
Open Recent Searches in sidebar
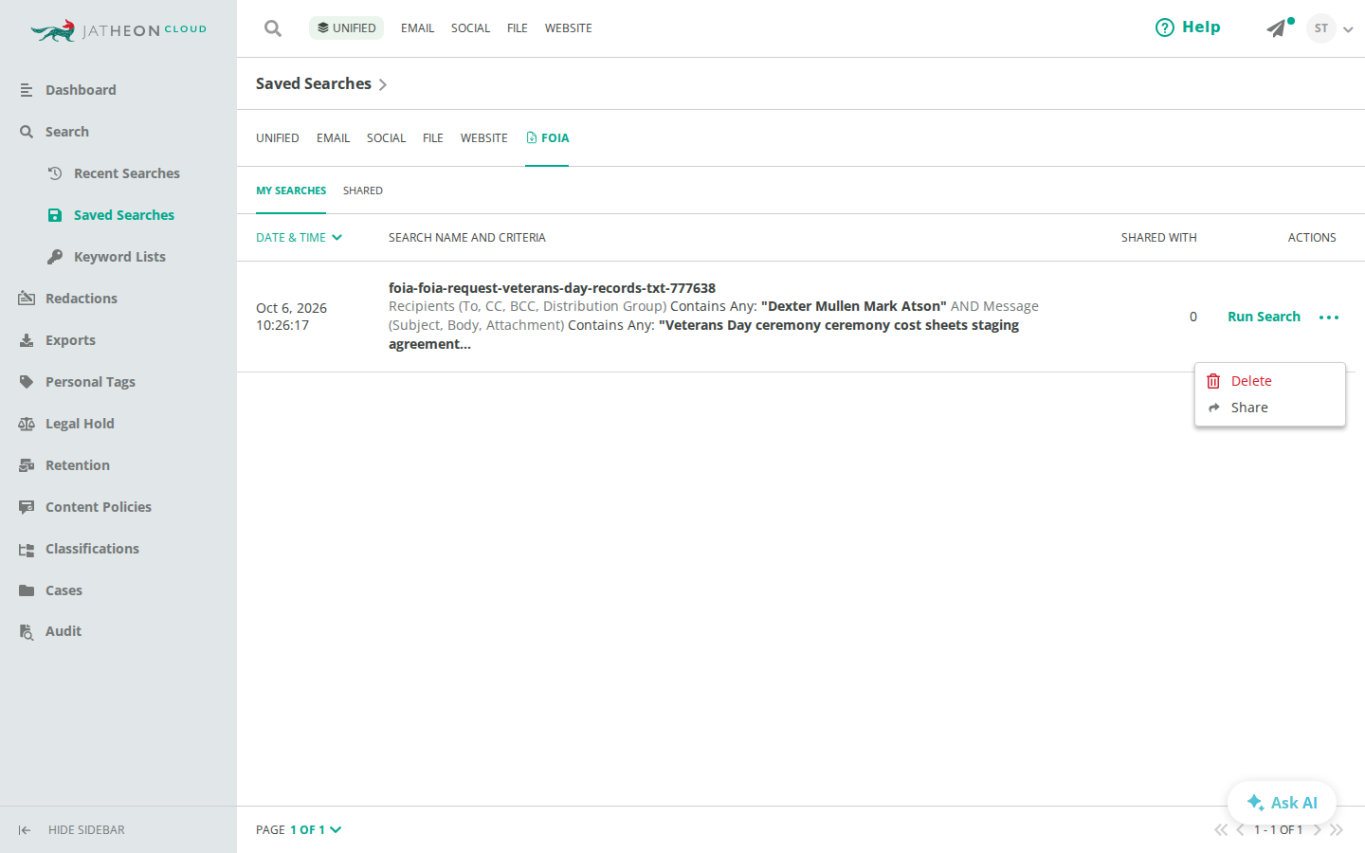[x=114, y=173]
